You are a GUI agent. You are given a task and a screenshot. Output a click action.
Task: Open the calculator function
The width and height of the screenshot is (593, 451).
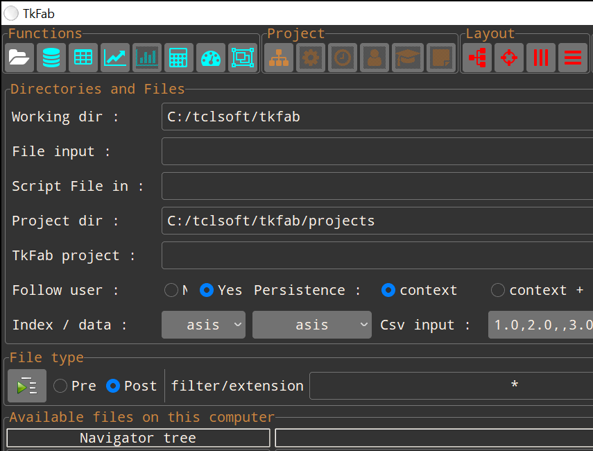(x=178, y=57)
